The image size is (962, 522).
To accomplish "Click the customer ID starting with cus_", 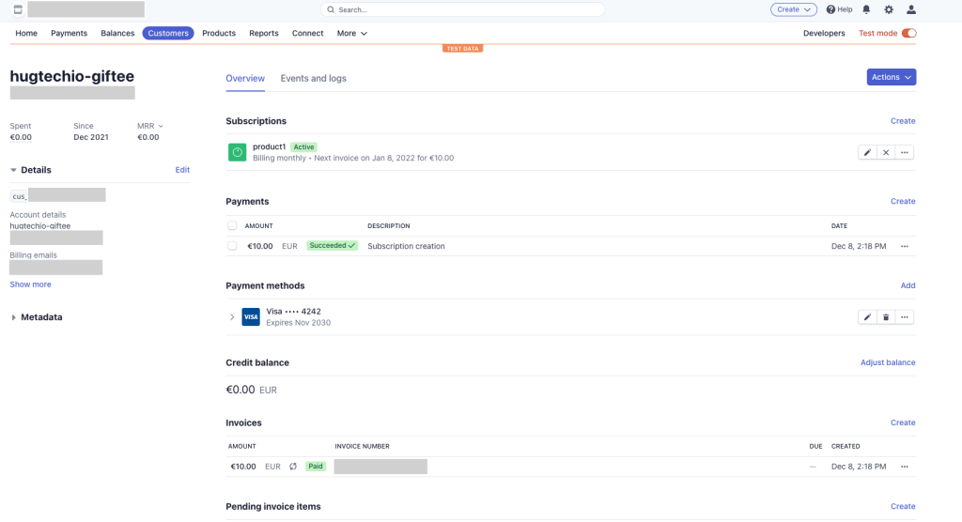I will (57, 195).
